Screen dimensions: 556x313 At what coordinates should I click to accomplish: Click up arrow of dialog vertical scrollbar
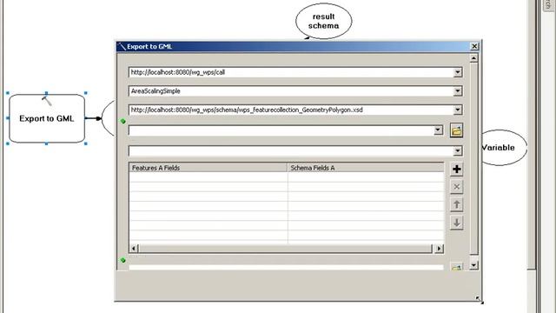[x=473, y=58]
